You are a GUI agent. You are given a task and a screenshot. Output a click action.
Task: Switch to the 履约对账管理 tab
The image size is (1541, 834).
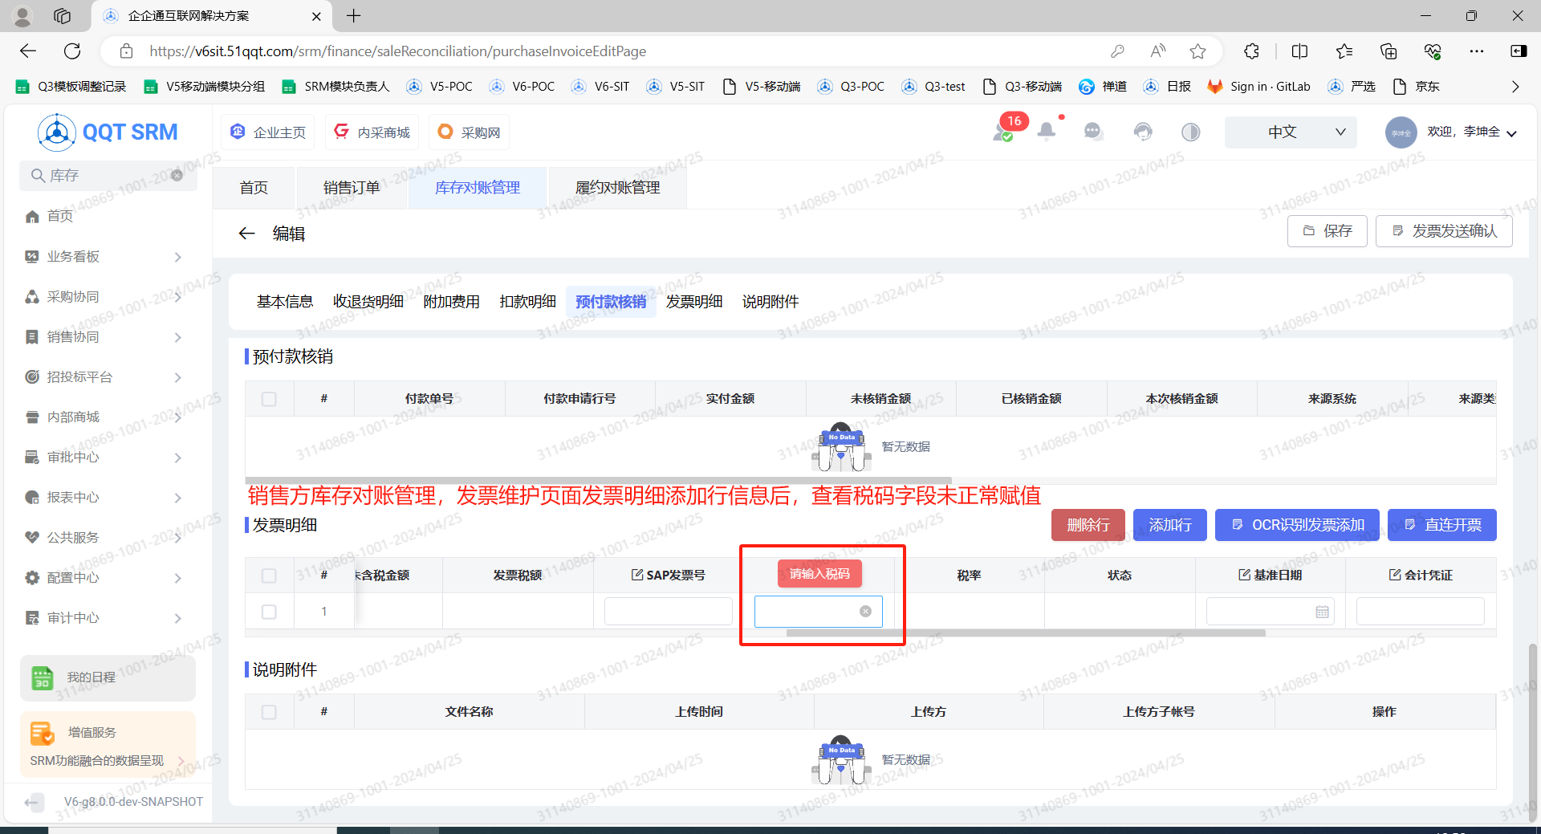(x=617, y=188)
